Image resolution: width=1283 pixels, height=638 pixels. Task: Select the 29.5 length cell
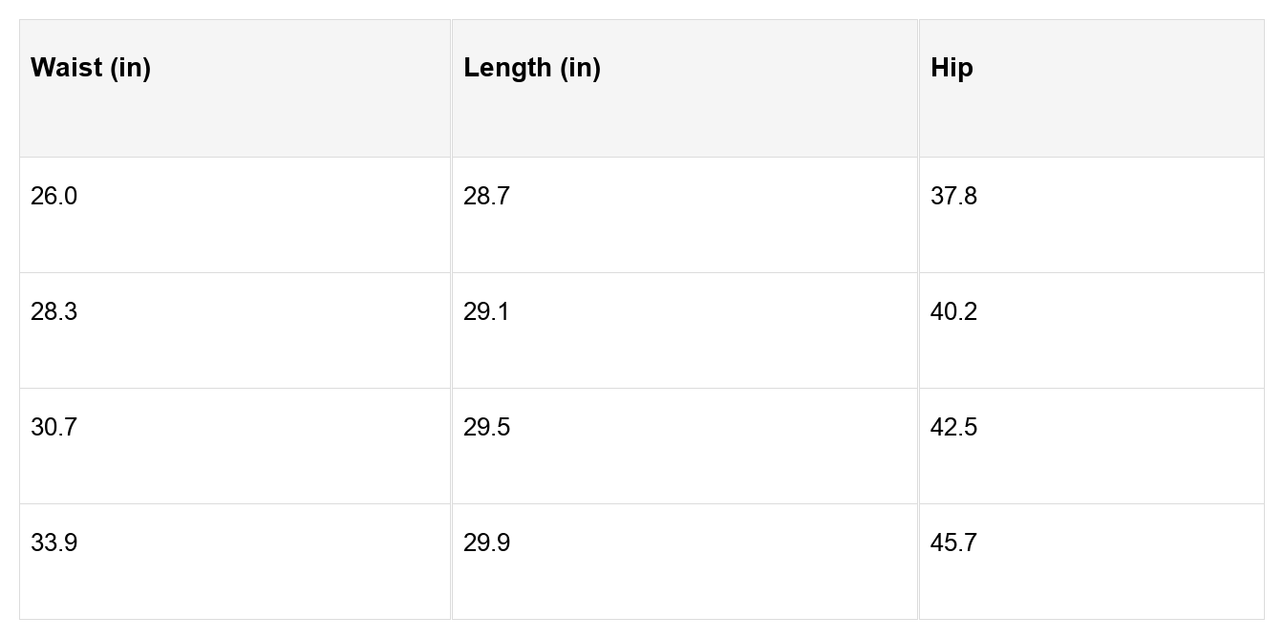487,428
